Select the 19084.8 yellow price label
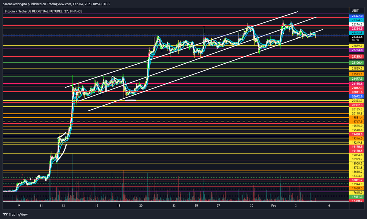Viewport: 367px width, 219px height. click(x=357, y=155)
